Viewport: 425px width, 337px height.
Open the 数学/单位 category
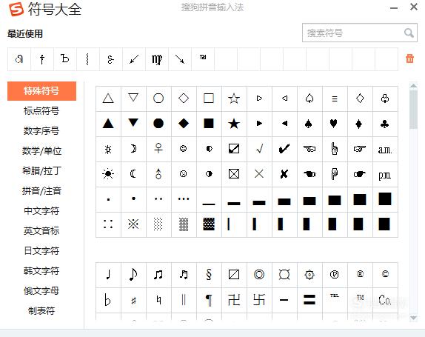tap(41, 151)
